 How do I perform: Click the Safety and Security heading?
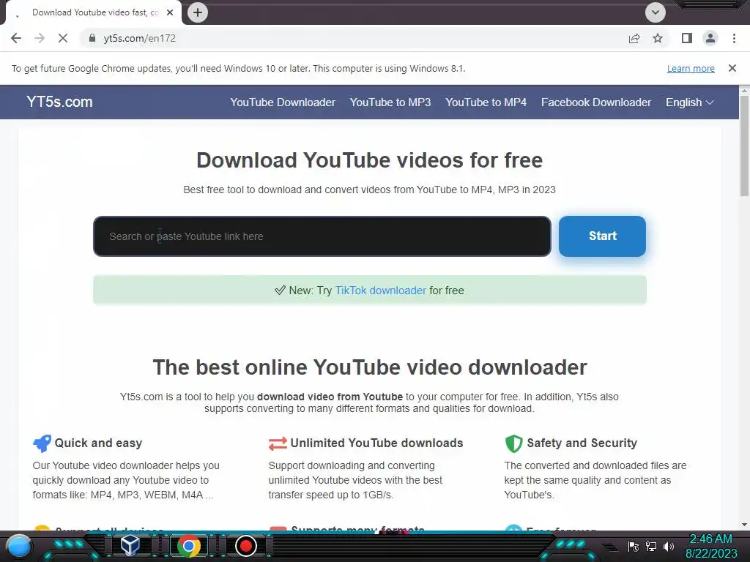click(582, 443)
